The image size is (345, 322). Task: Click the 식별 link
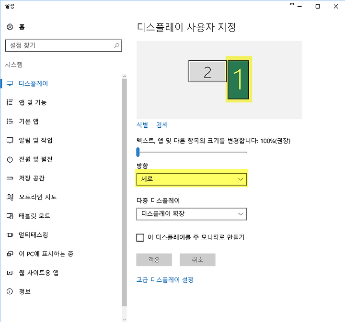pos(142,125)
